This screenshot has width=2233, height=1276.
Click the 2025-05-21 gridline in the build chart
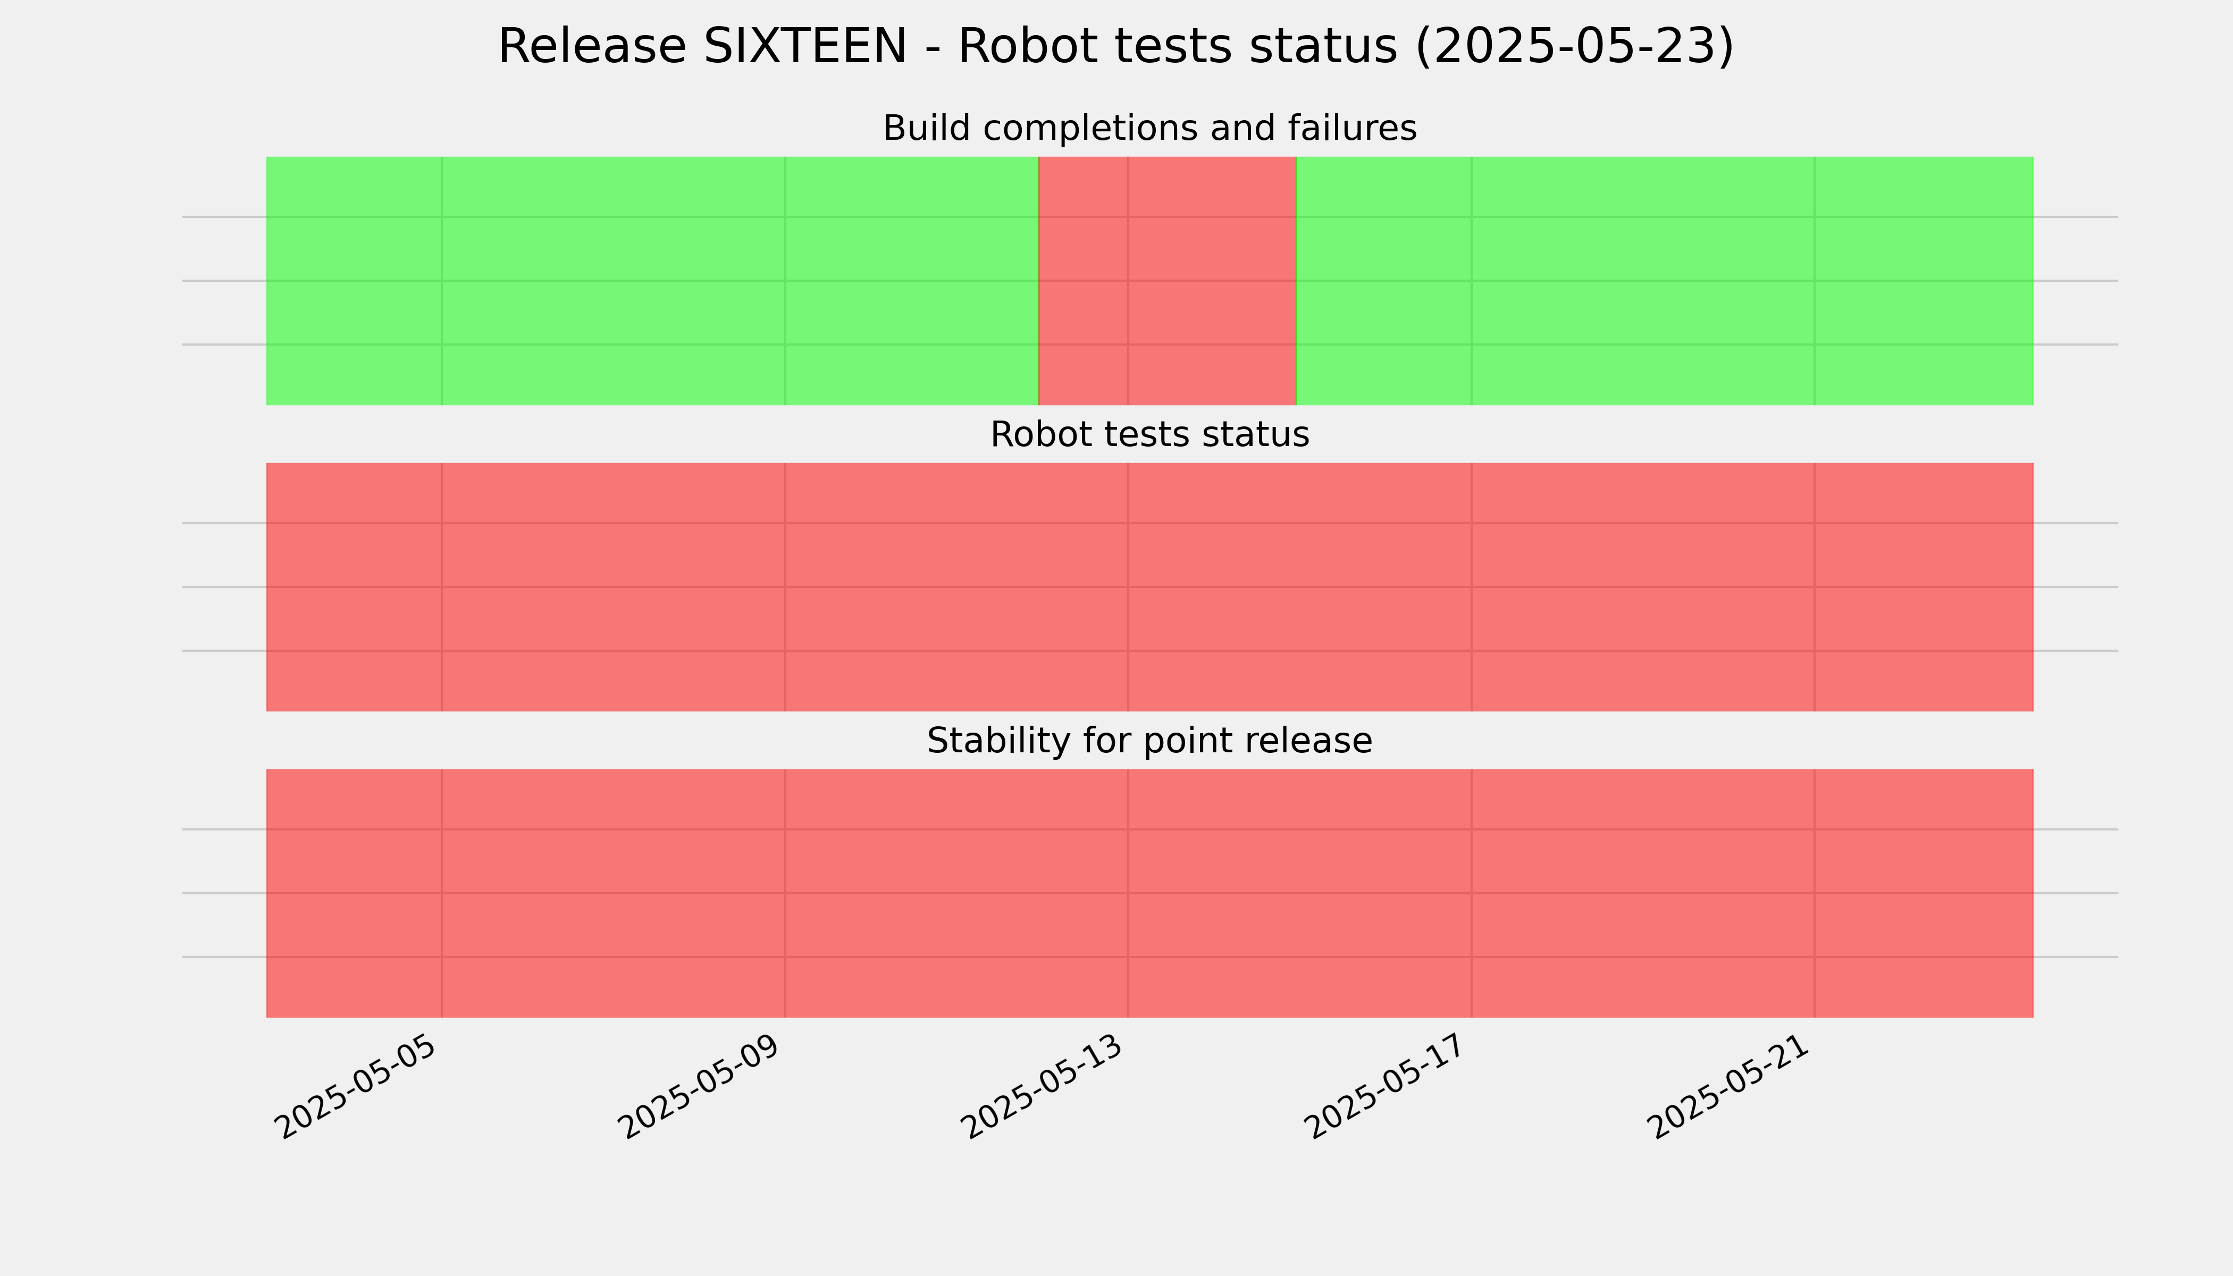coord(1814,280)
